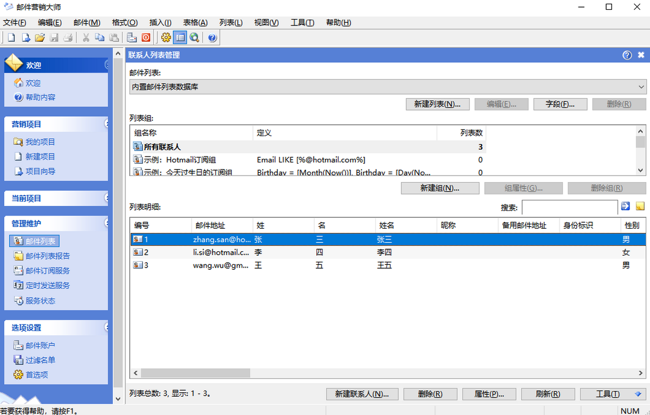Open 邮件订阅服务 in the sidebar
650x415 pixels.
click(42, 270)
